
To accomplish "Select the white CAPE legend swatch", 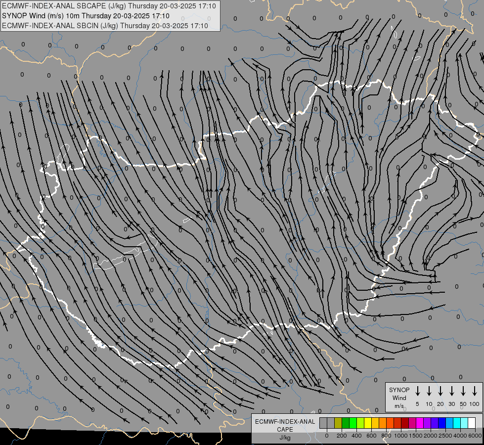I will point(472,423).
